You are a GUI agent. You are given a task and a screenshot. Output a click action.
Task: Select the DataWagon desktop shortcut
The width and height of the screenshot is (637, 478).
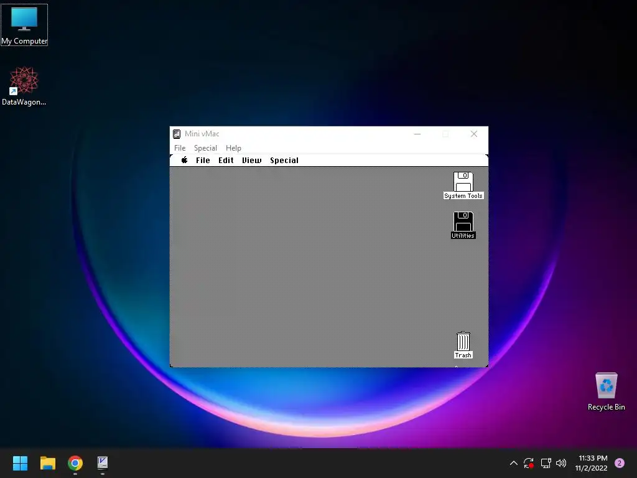pos(24,86)
